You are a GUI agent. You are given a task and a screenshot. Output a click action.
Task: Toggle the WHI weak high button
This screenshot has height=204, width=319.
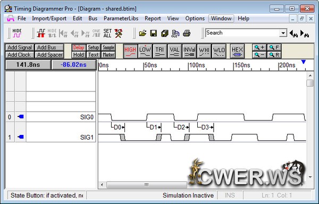(x=204, y=51)
